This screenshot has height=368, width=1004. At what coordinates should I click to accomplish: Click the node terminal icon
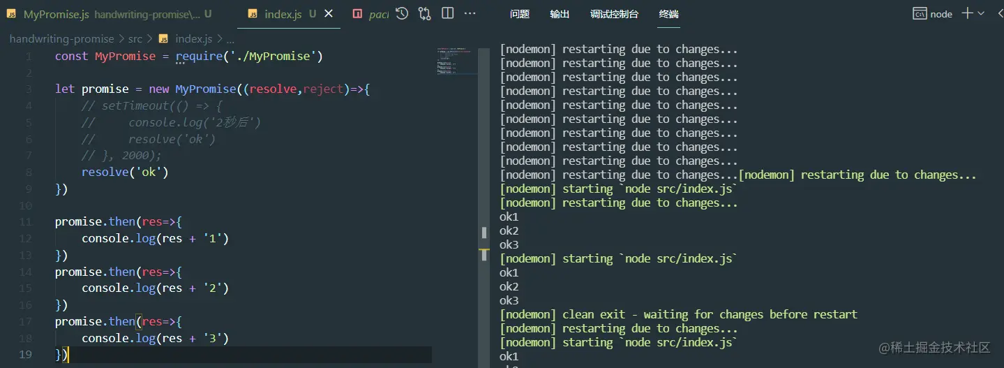tap(920, 14)
